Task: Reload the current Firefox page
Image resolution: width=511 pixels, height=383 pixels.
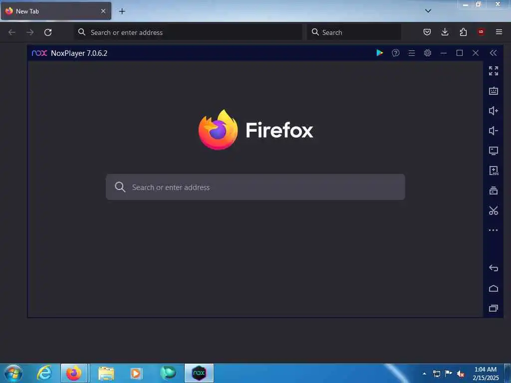Action: 48,32
